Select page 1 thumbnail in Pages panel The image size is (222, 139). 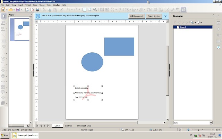coord(21,30)
